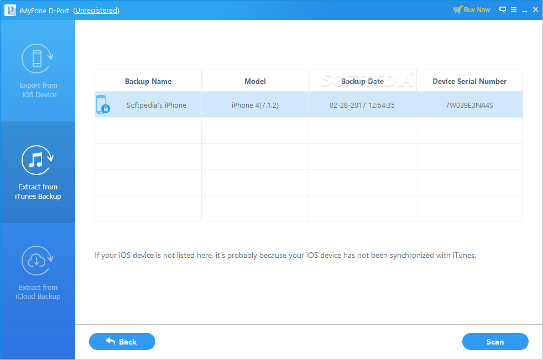
Task: Click the locked phone backup icon
Action: pyautogui.click(x=103, y=104)
